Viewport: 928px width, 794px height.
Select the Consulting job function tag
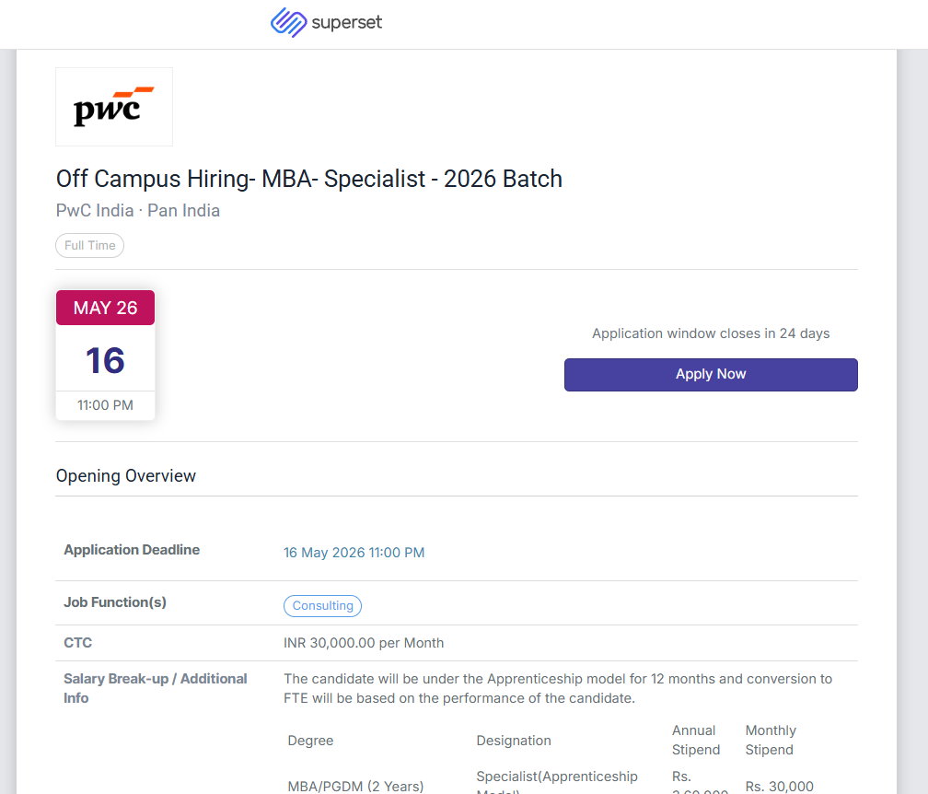322,606
